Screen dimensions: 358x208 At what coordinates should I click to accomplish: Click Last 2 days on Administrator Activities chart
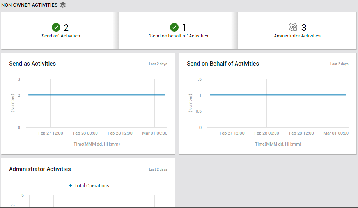(158, 169)
